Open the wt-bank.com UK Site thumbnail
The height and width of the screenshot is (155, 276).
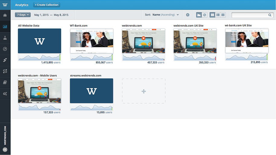point(247,41)
